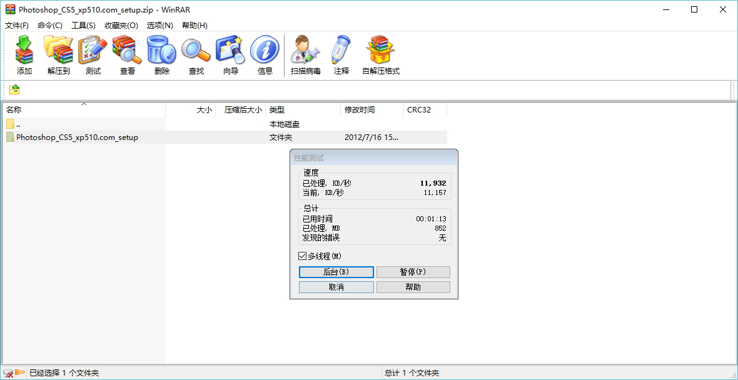Run the 测试 (Test) toolbar tool
The width and height of the screenshot is (738, 380).
coord(93,56)
